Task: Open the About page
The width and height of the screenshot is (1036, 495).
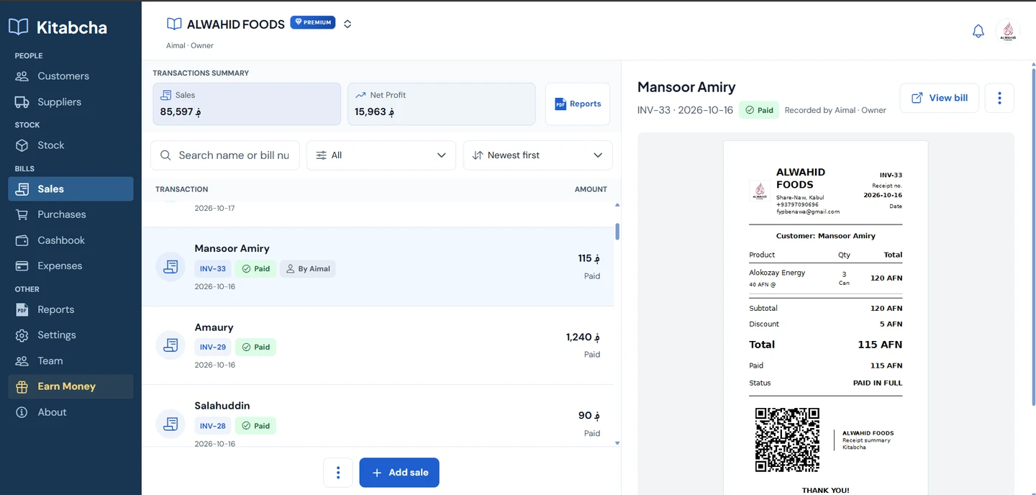Action: (x=71, y=412)
